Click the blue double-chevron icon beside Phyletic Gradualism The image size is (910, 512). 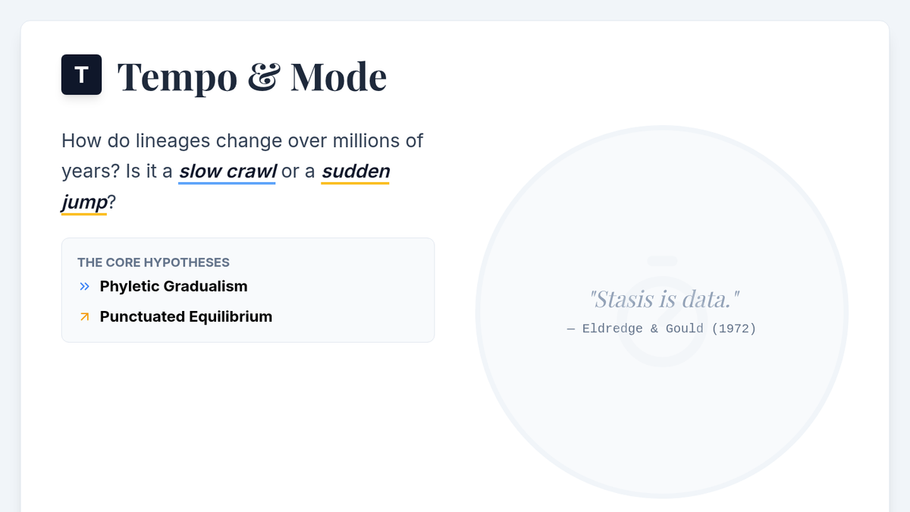[84, 287]
